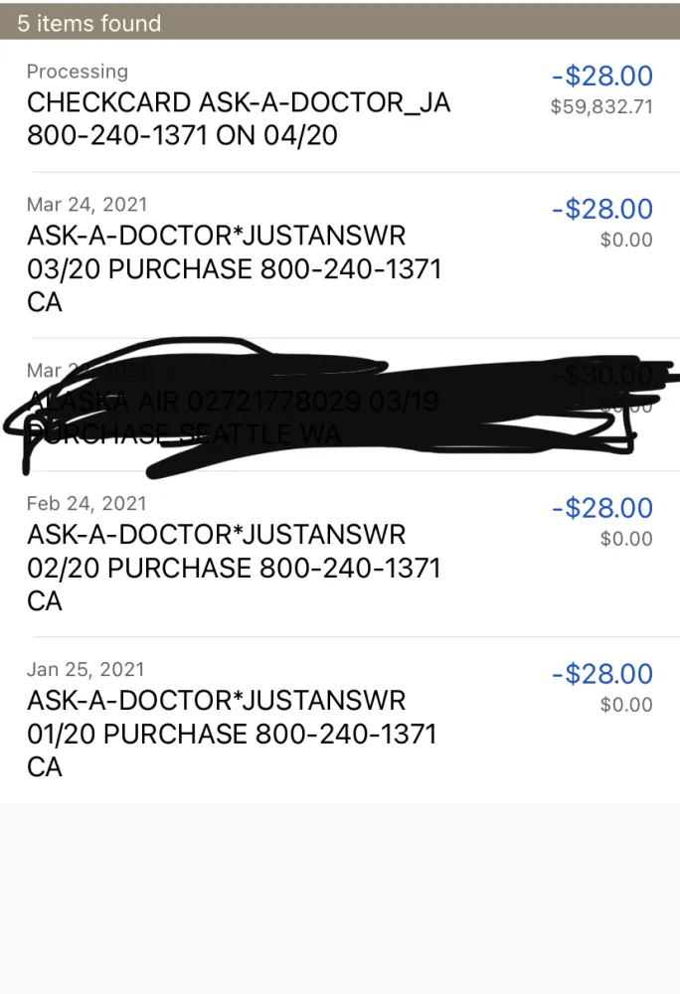Tap the "800-240-1371 ON 04/20" line
The image size is (680, 994).
[182, 134]
